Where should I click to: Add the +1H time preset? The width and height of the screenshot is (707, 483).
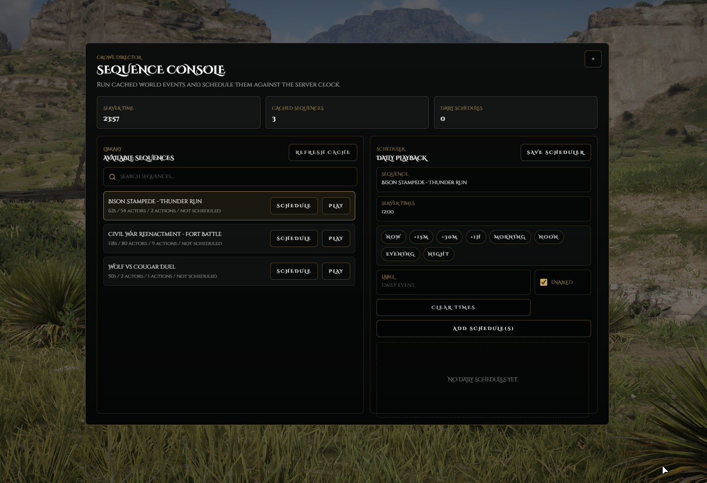click(475, 237)
